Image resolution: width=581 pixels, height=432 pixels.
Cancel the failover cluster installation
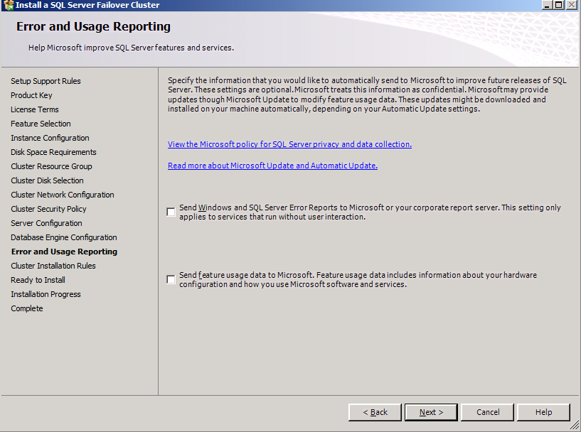coord(488,412)
